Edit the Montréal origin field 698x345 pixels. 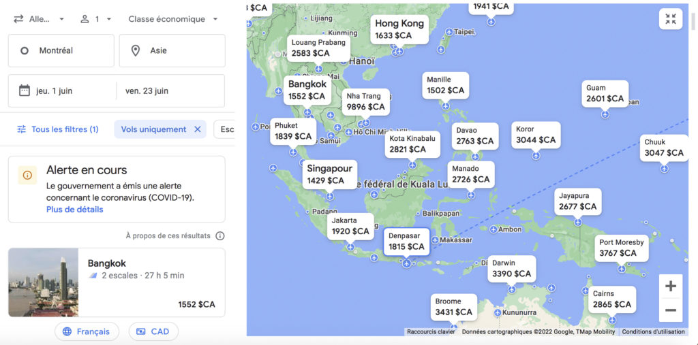pos(61,50)
